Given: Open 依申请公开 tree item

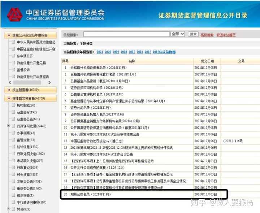Looking at the screenshot, I should (x=25, y=56).
